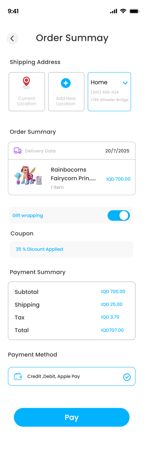Open the 35% Discount Applied coupon field
The width and height of the screenshot is (147, 455).
click(71, 249)
